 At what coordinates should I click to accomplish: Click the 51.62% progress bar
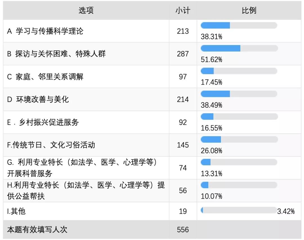[x=239, y=48]
